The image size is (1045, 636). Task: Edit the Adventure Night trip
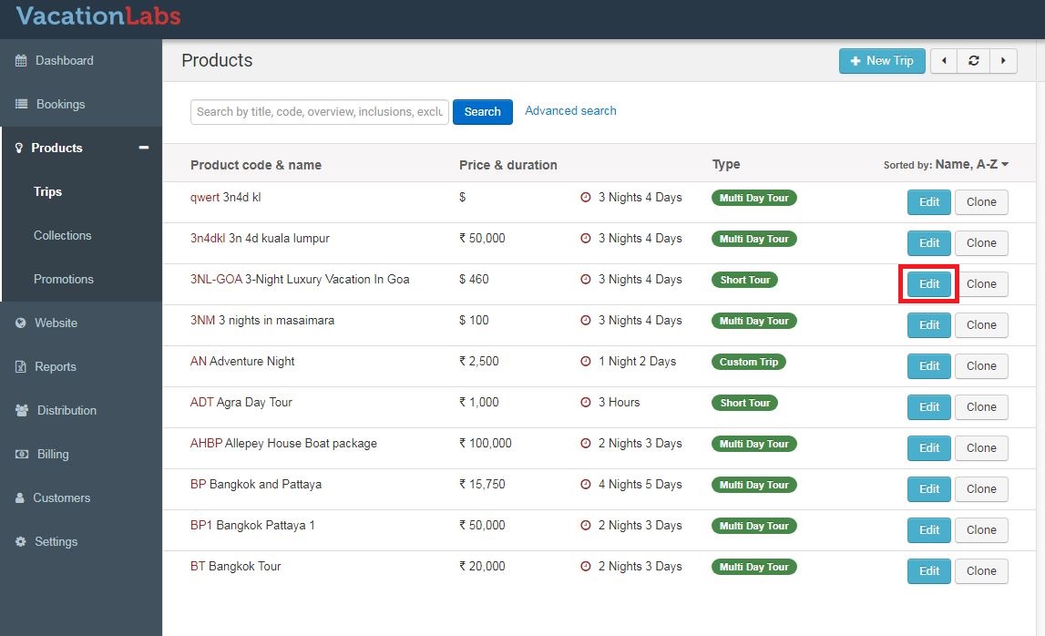click(x=929, y=366)
